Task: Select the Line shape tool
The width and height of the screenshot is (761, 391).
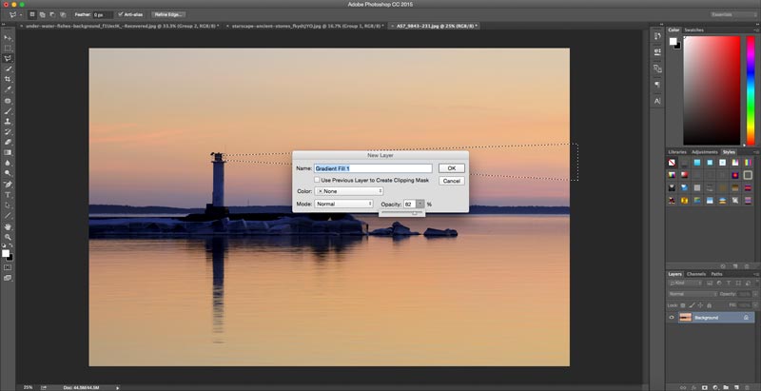Action: tap(8, 215)
